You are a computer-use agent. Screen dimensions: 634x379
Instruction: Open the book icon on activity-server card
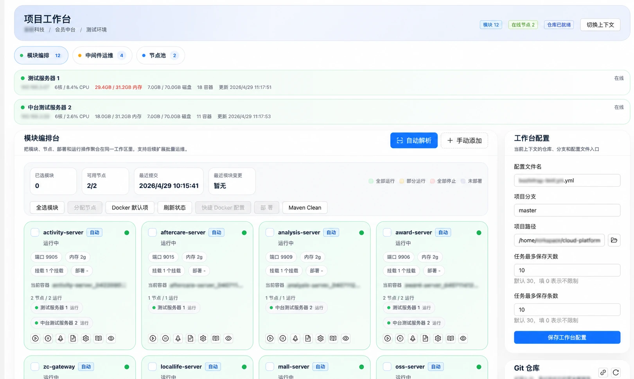[x=99, y=338]
